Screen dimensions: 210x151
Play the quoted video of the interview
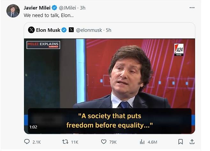tap(109, 86)
